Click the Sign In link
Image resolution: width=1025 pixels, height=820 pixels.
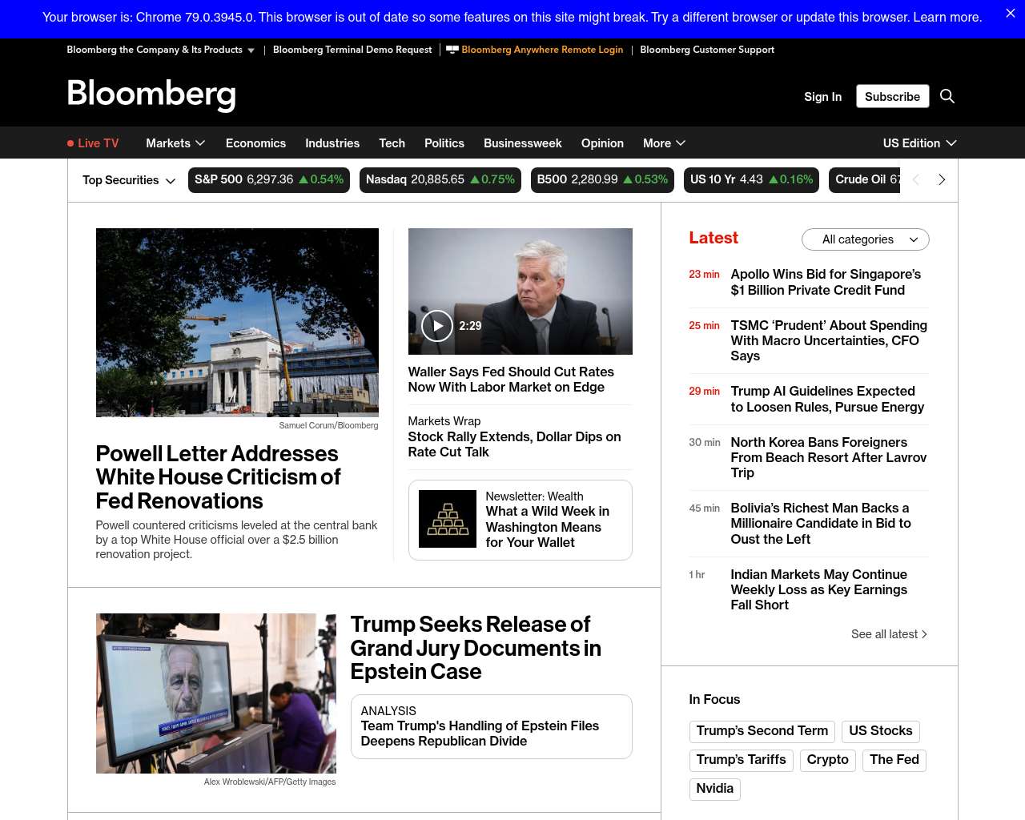(x=823, y=97)
